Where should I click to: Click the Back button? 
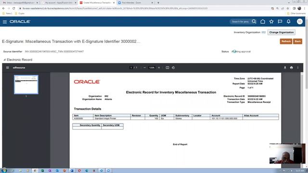pos(297,41)
